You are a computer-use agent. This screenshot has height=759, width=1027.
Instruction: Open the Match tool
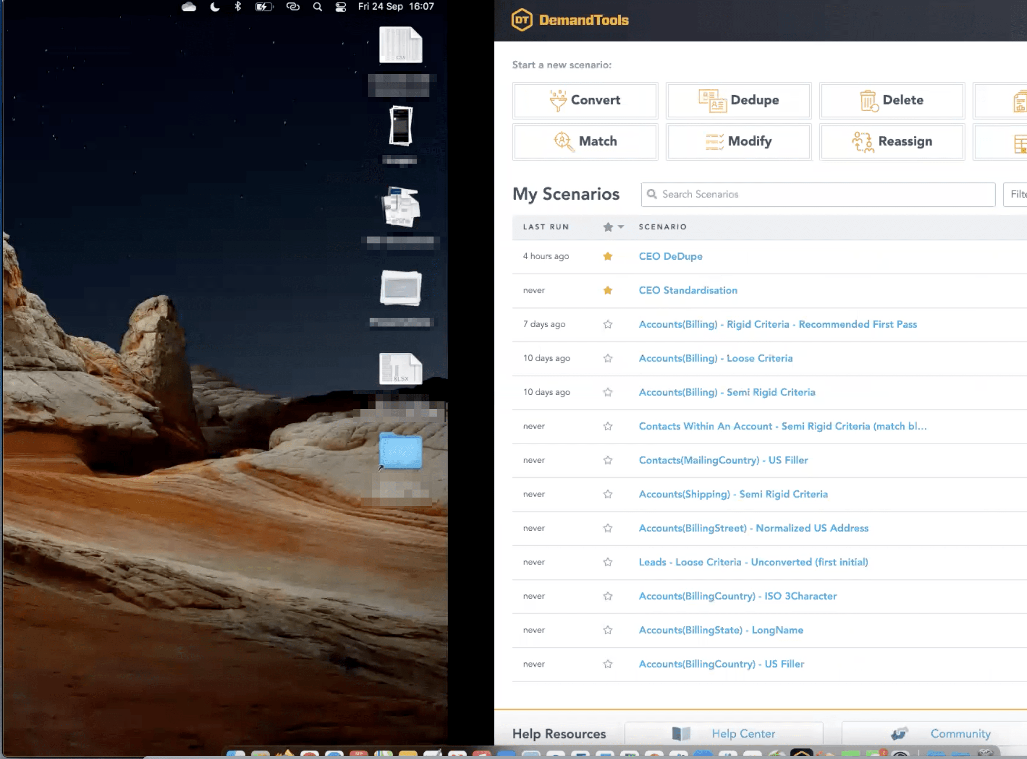coord(585,141)
